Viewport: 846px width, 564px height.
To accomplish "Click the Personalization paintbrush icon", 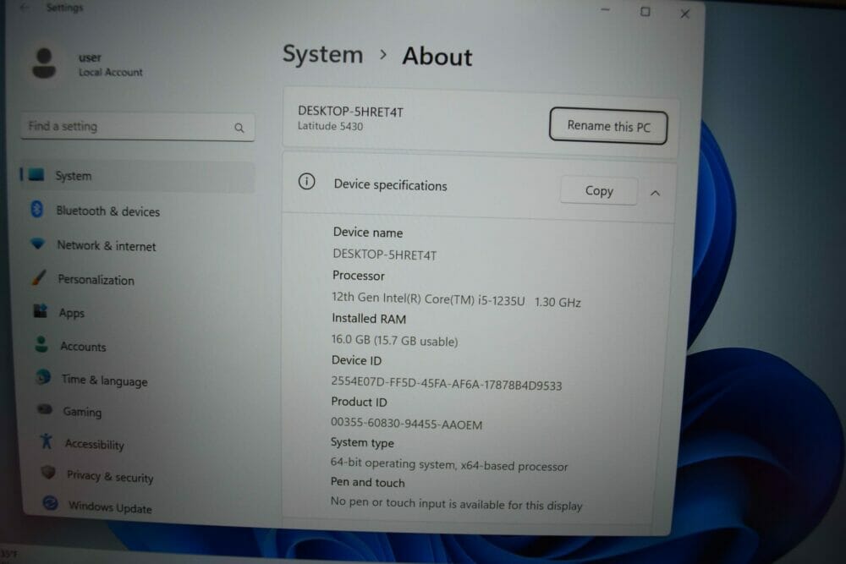I will [x=39, y=277].
